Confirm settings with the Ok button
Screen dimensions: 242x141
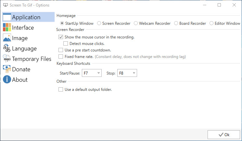click(223, 135)
